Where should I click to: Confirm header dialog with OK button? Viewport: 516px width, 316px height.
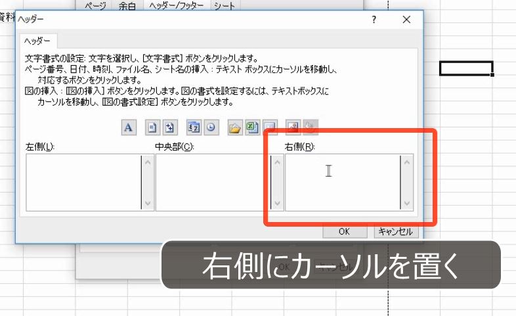345,232
